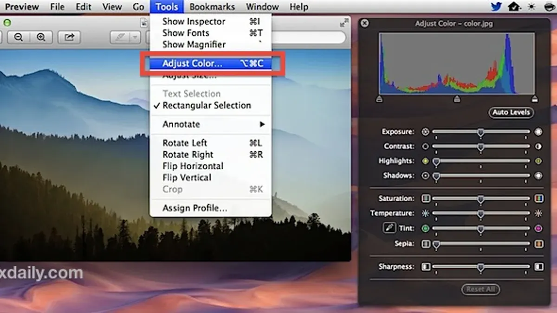Click the zoom out magnifier toolbar icon
The width and height of the screenshot is (557, 313).
[x=19, y=38]
